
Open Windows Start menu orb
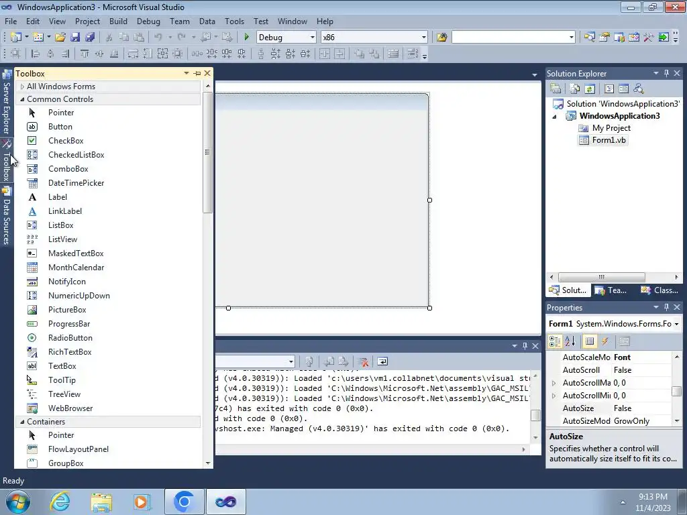click(x=18, y=502)
